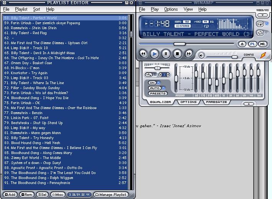Click the Previous track button
The image size is (272, 199).
(143, 54)
